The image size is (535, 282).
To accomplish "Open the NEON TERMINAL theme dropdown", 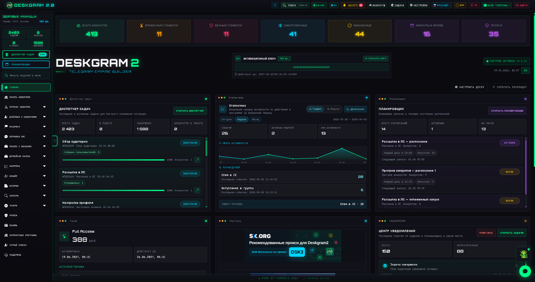I will coord(497,5).
